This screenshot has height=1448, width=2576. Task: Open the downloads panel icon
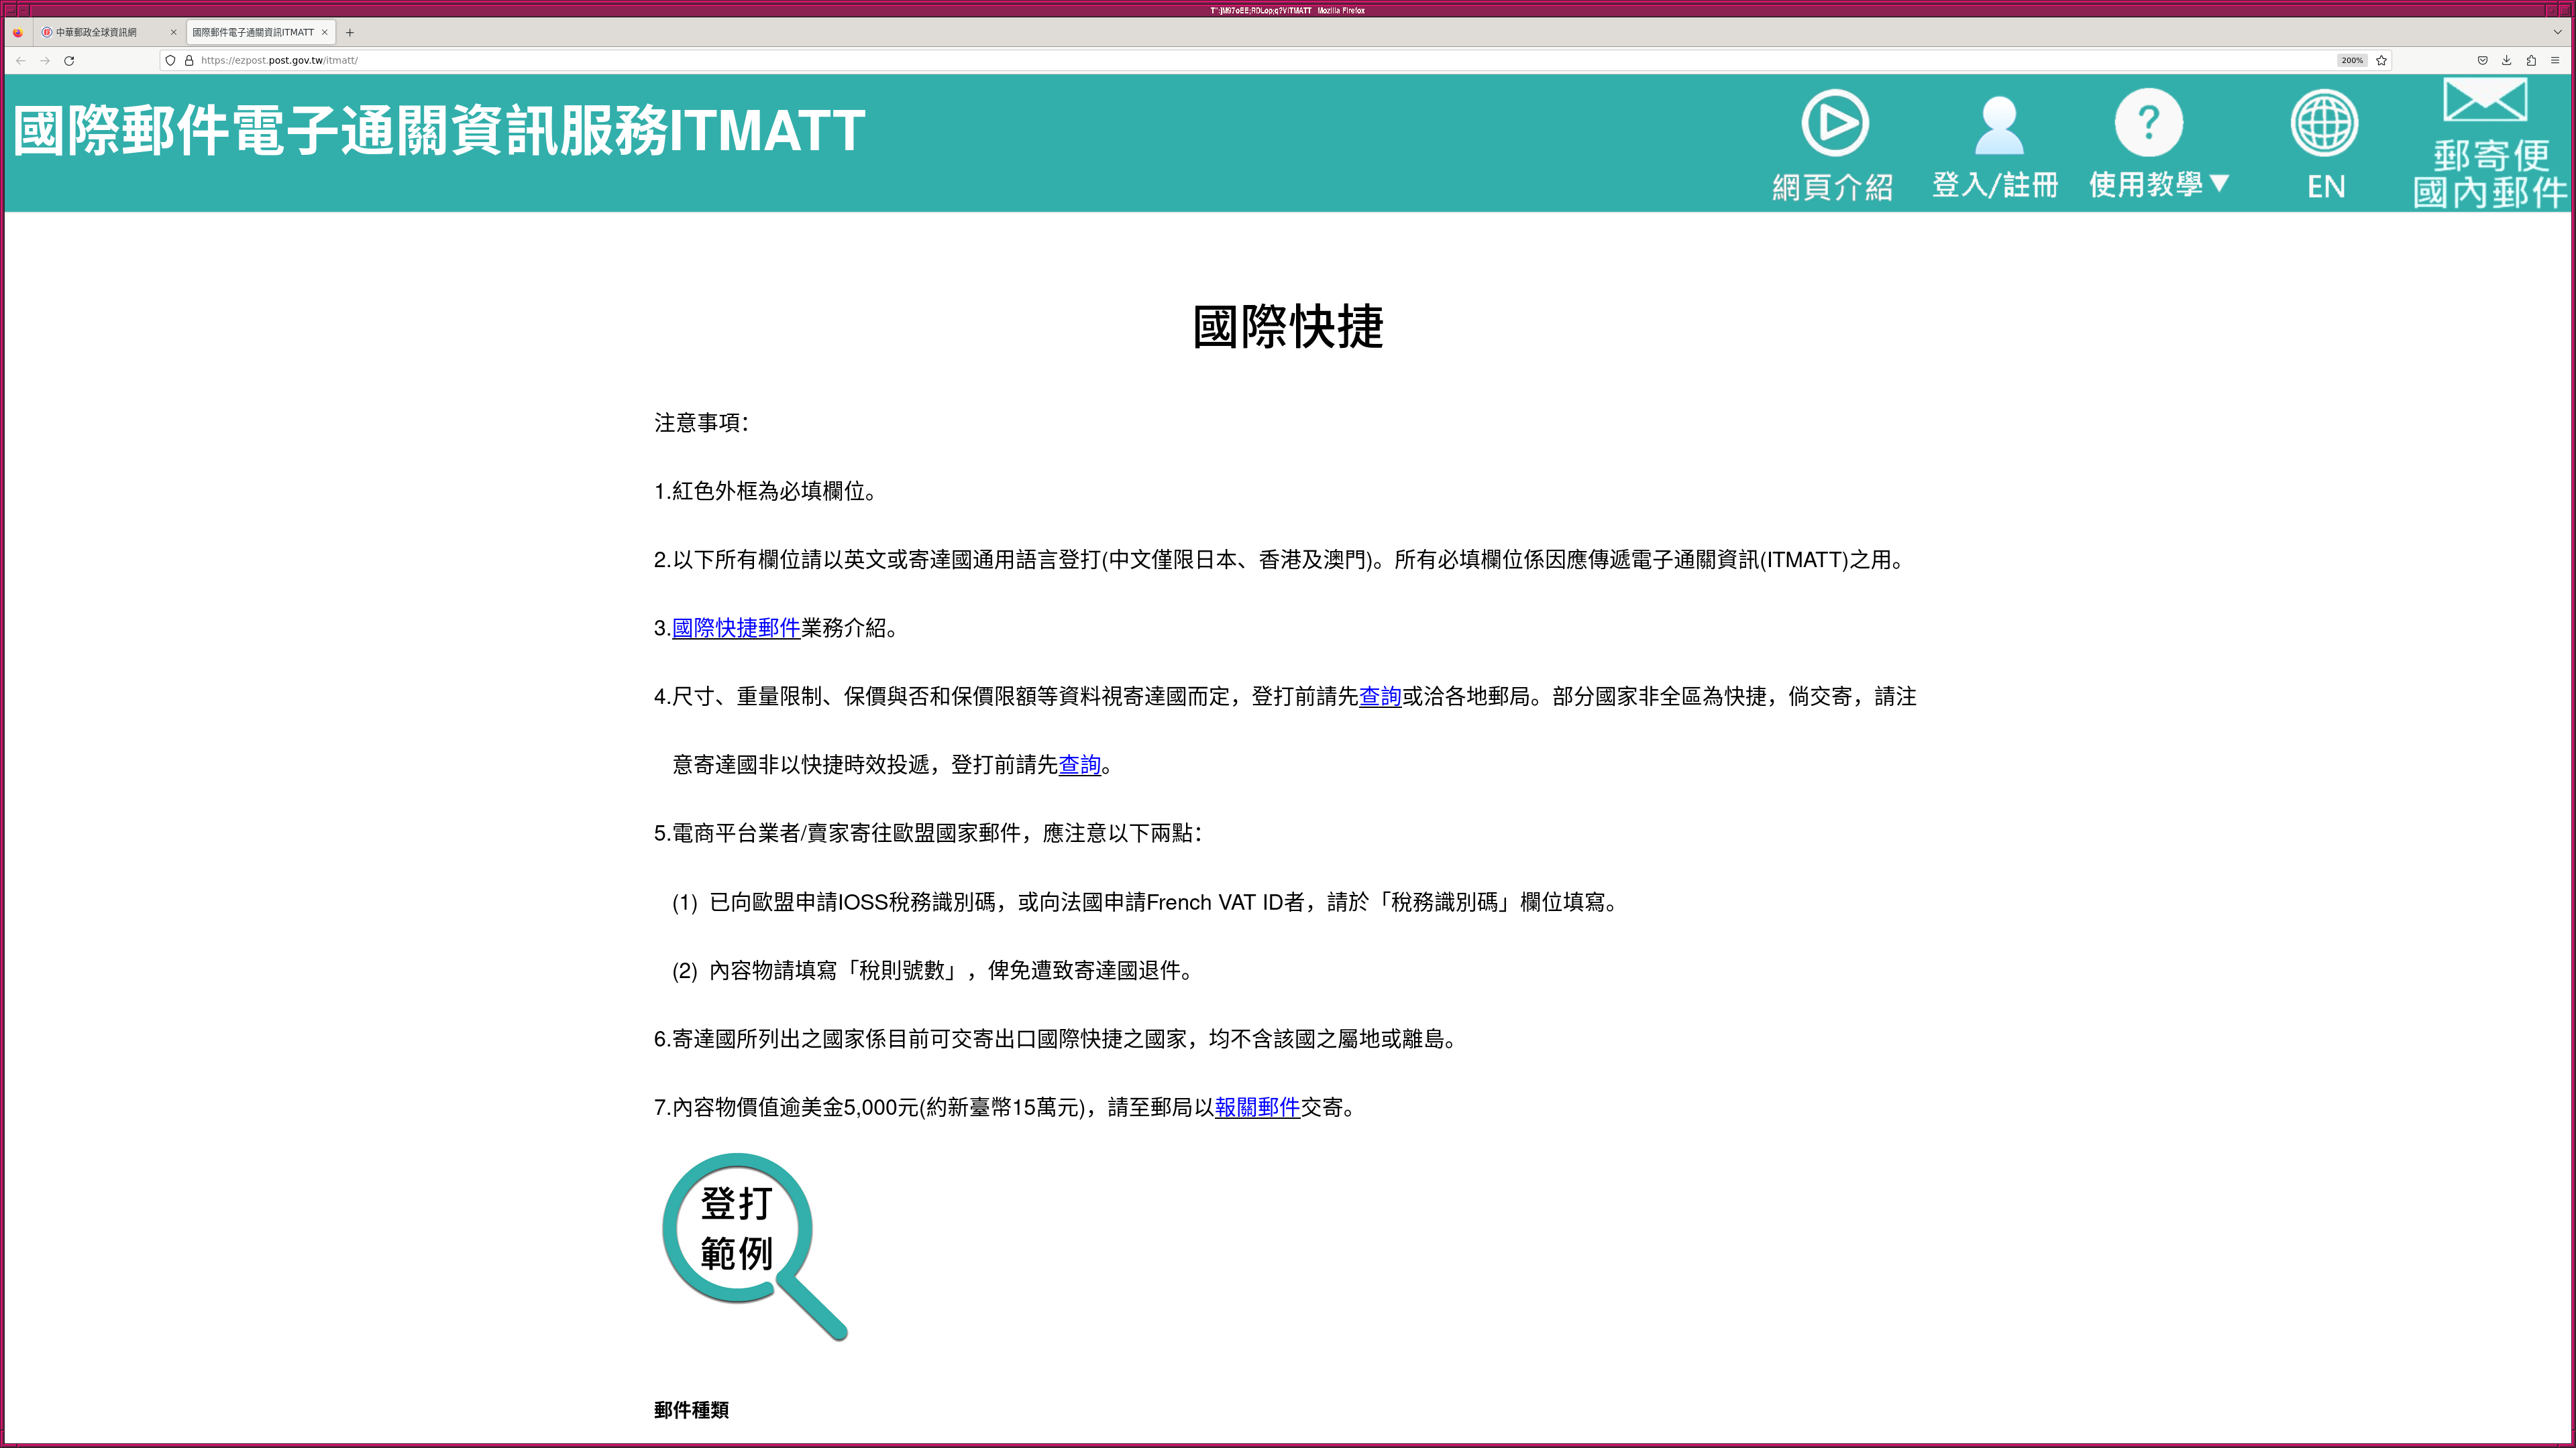[2506, 60]
